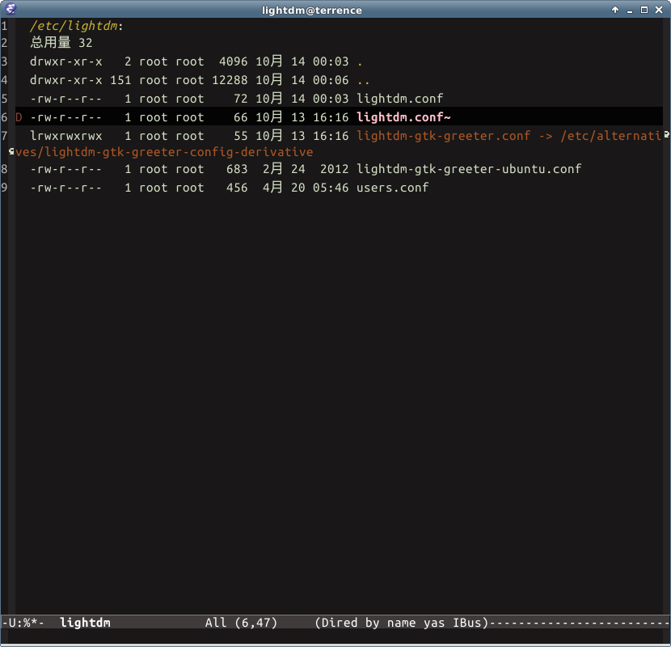Click the line continuation arrow at right fringe
The image size is (671, 647).
point(667,135)
